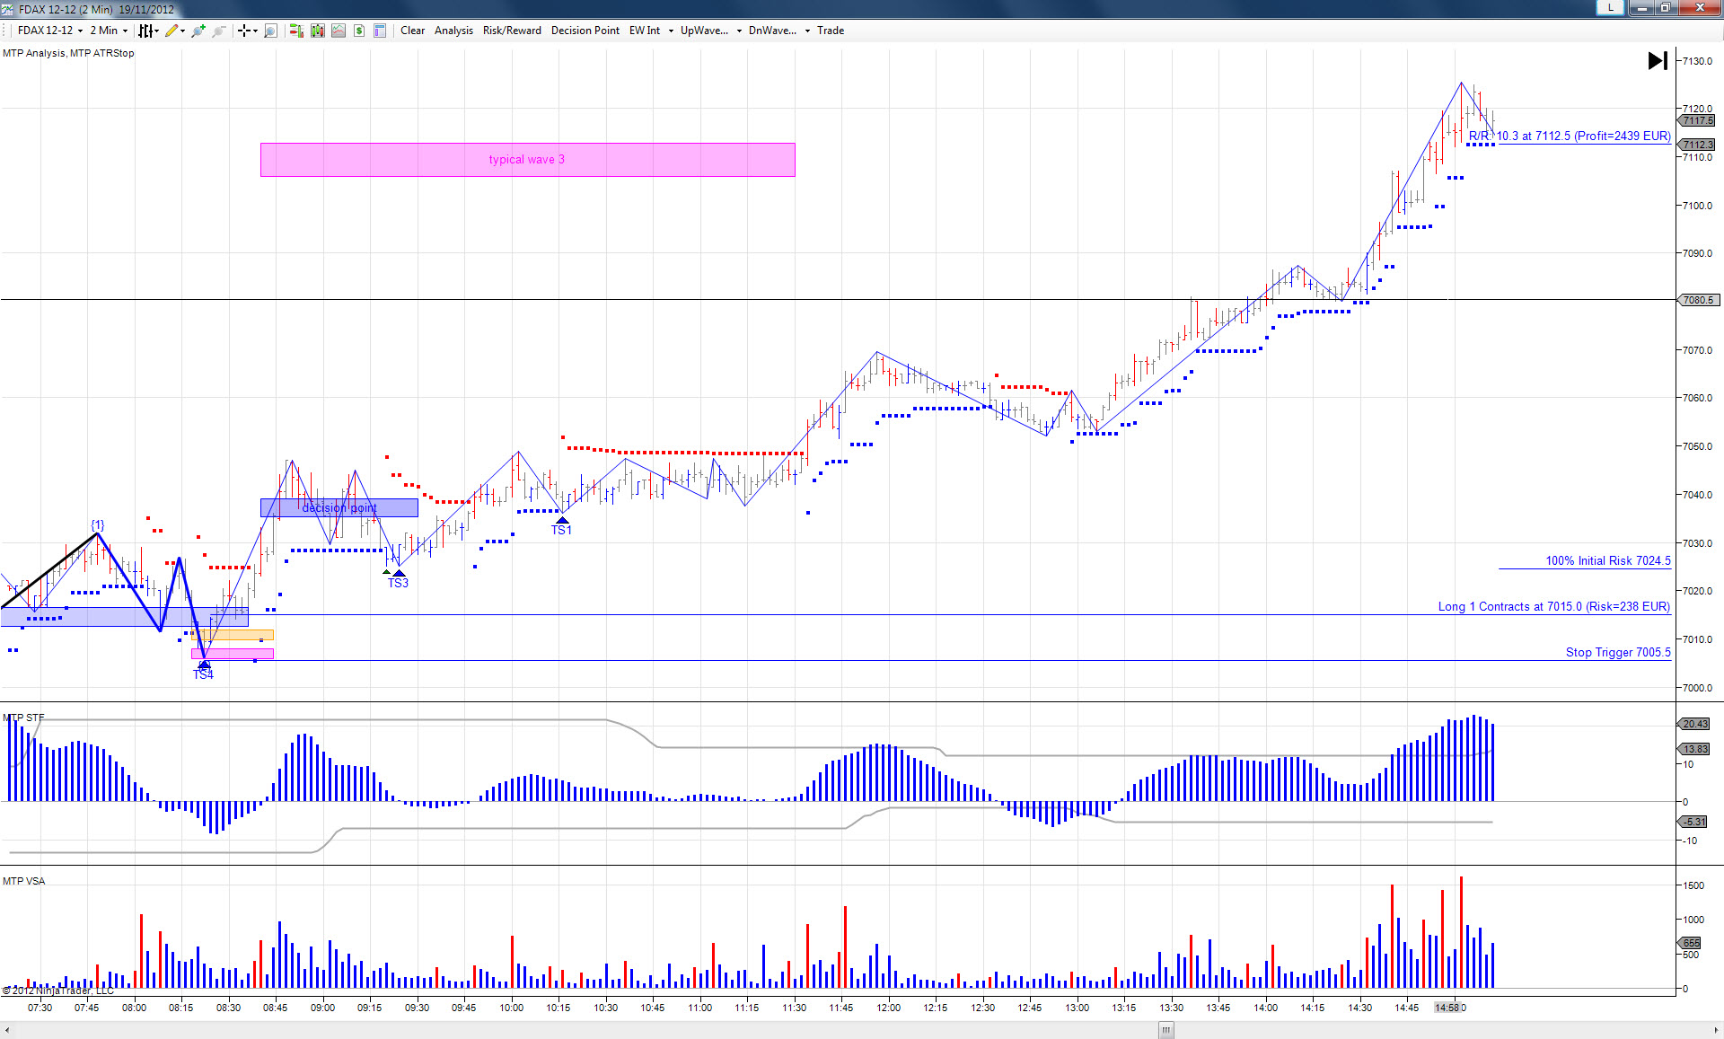Click the MTP STF panel label
This screenshot has height=1039, width=1724.
click(x=23, y=718)
